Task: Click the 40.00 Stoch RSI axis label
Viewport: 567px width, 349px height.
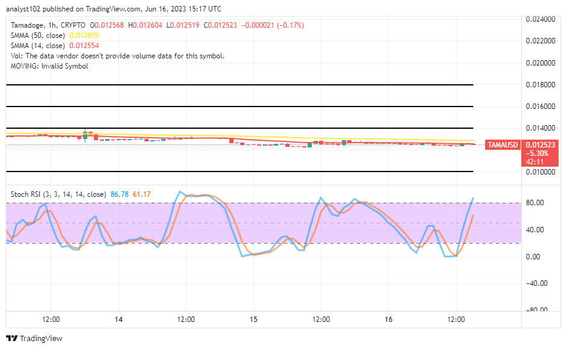Action: pos(535,230)
